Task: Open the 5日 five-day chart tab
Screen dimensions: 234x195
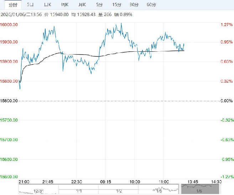Action: [x=31, y=5]
